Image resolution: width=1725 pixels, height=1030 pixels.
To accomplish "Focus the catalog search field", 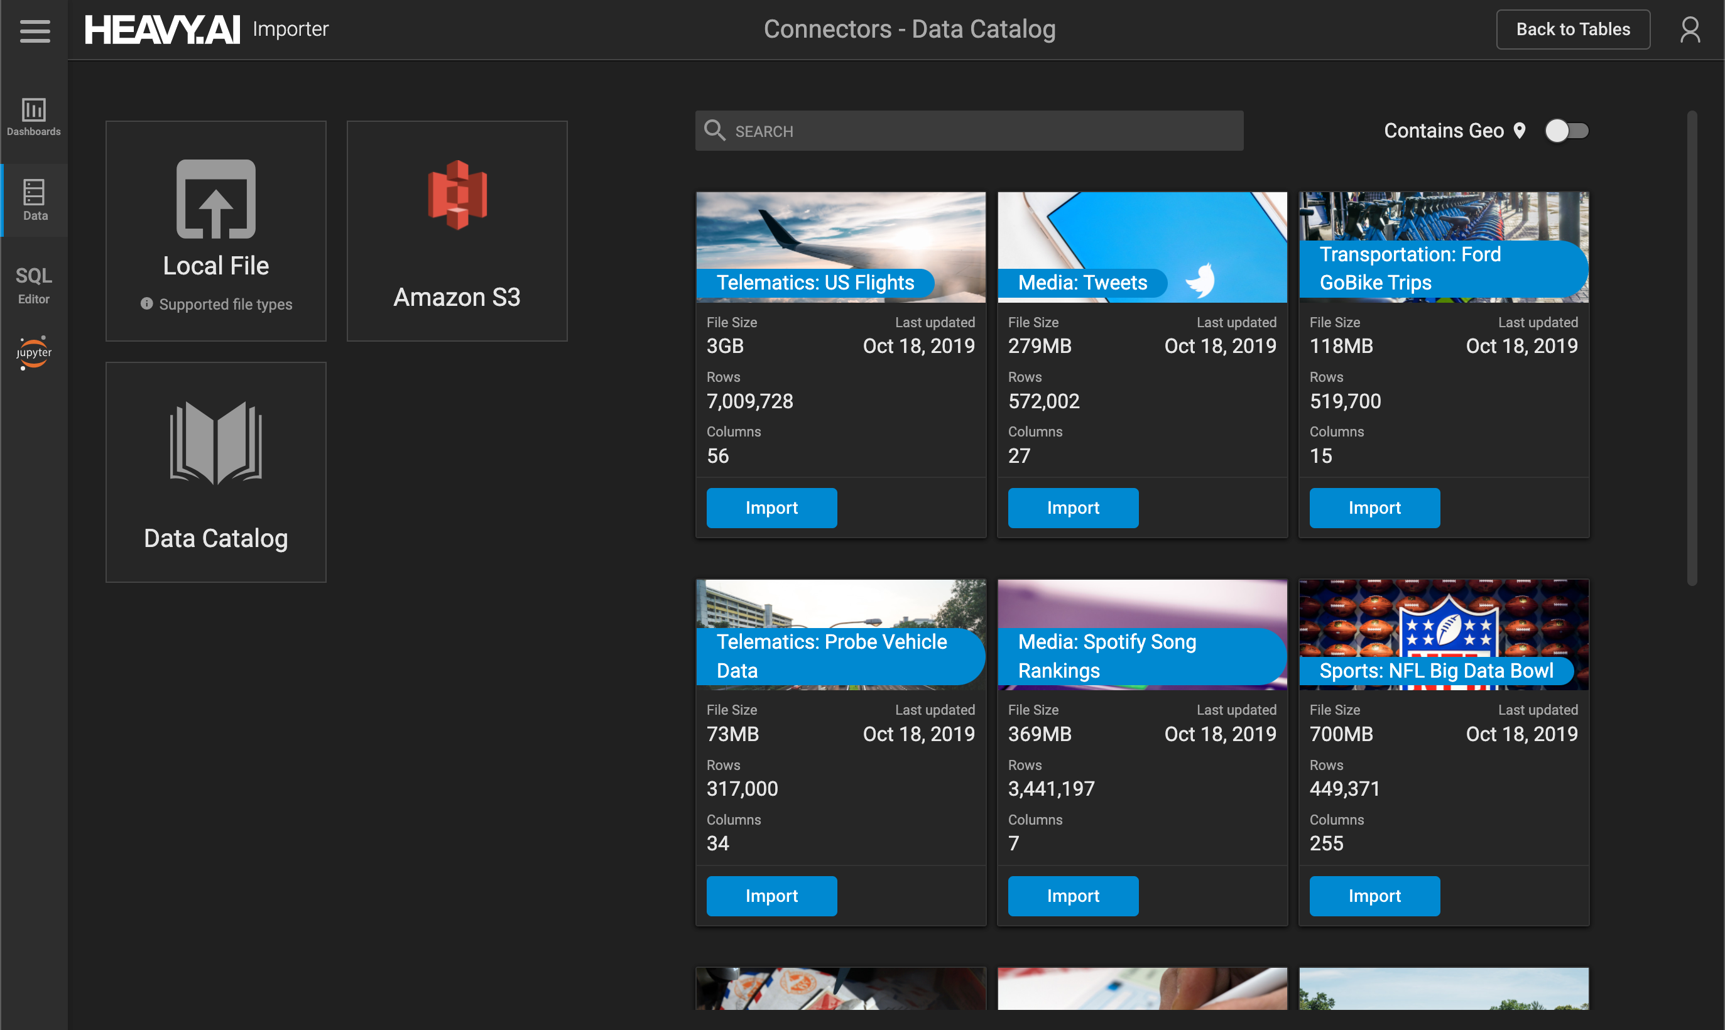I will pos(969,131).
